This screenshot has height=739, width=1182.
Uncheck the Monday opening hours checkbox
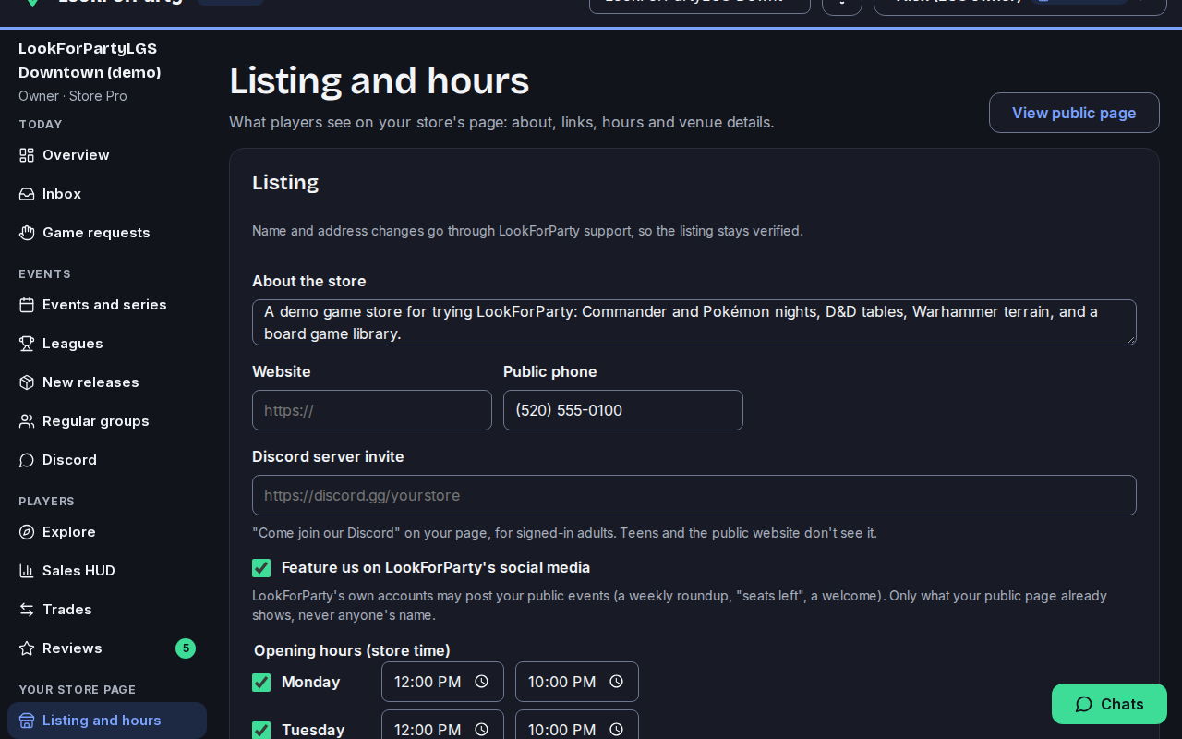point(261,683)
